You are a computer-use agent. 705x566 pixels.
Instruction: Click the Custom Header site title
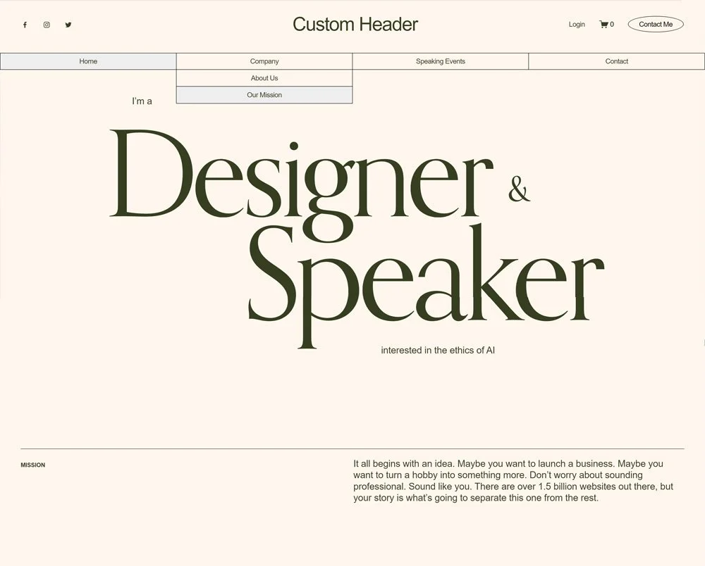[355, 24]
